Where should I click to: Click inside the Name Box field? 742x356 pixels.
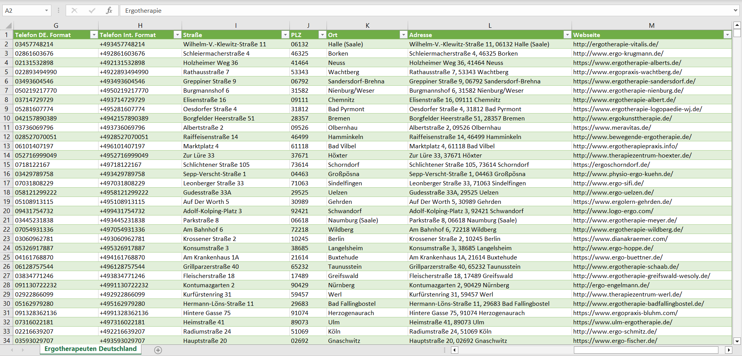[23, 10]
